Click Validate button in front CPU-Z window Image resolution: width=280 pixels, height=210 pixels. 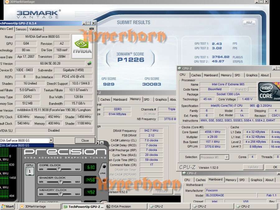coord(253,167)
